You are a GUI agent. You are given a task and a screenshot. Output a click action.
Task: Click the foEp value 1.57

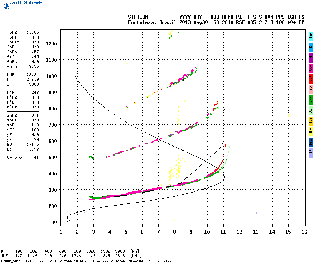[34, 52]
